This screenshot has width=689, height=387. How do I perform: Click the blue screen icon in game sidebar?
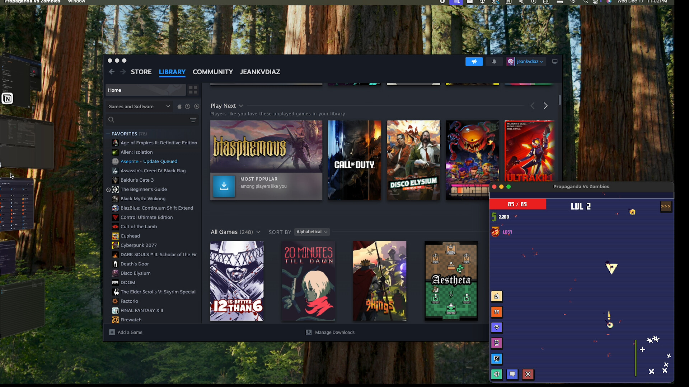click(x=497, y=359)
